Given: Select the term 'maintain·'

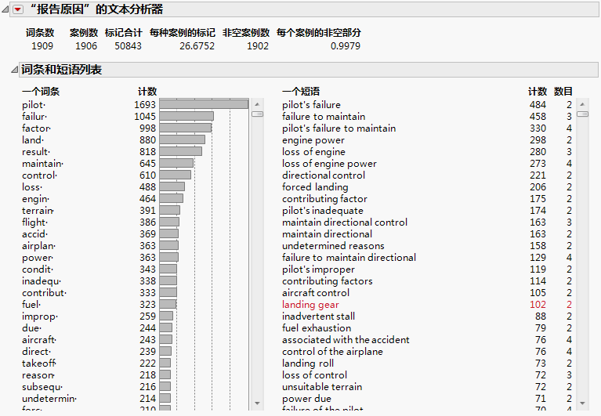Looking at the screenshot, I should [x=42, y=164].
